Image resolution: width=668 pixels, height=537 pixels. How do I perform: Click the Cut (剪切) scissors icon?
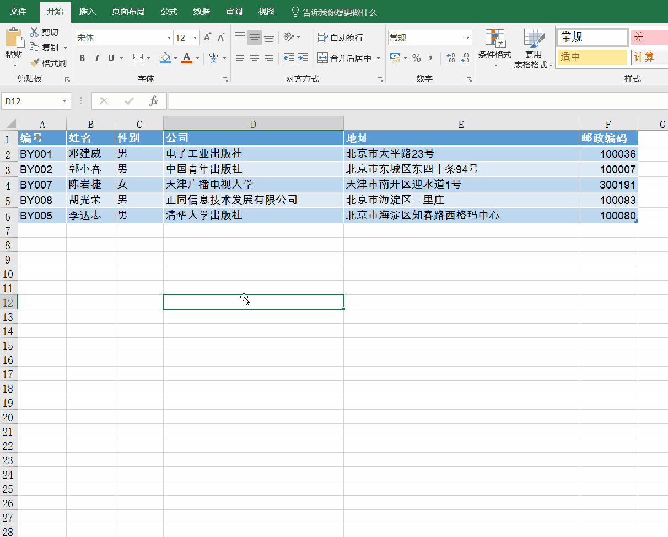[34, 33]
